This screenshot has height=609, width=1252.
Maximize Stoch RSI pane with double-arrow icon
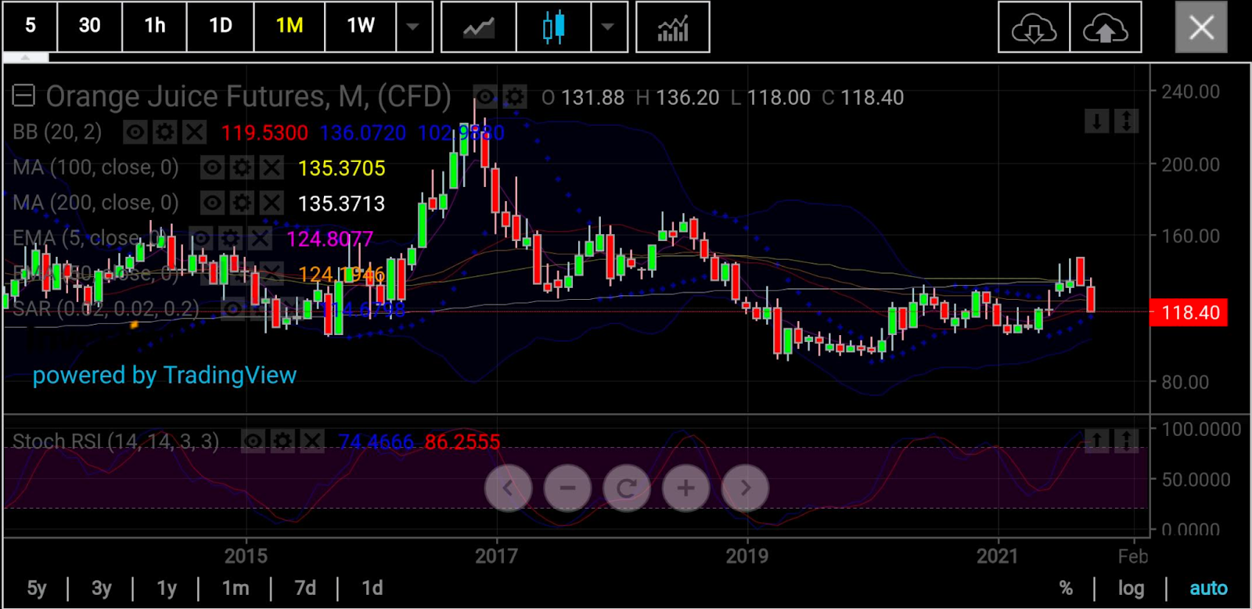point(1126,441)
